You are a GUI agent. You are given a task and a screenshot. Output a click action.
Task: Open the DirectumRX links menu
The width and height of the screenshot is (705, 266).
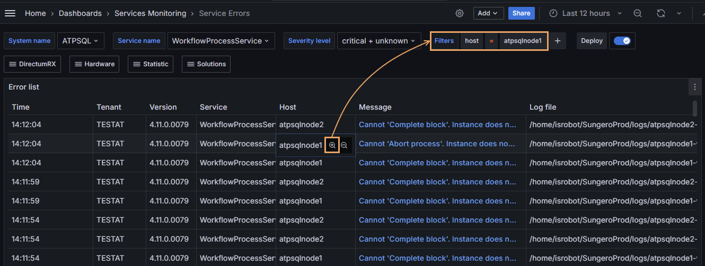[32, 64]
